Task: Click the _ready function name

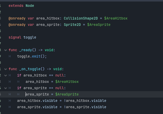Action: pos(26,50)
